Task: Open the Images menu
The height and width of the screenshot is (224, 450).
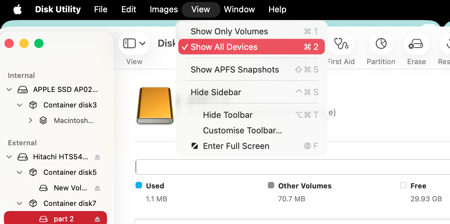Action: pyautogui.click(x=163, y=9)
